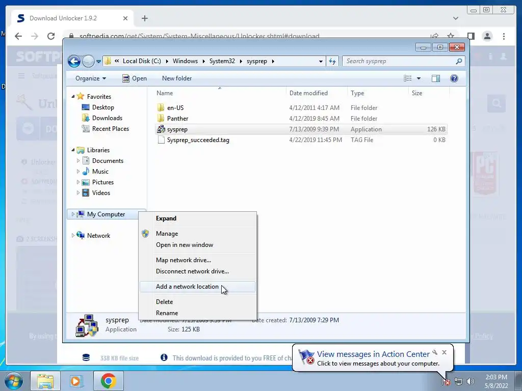Viewport: 522px width, 391px height.
Task: Sort by the Name column header
Action: coord(220,94)
